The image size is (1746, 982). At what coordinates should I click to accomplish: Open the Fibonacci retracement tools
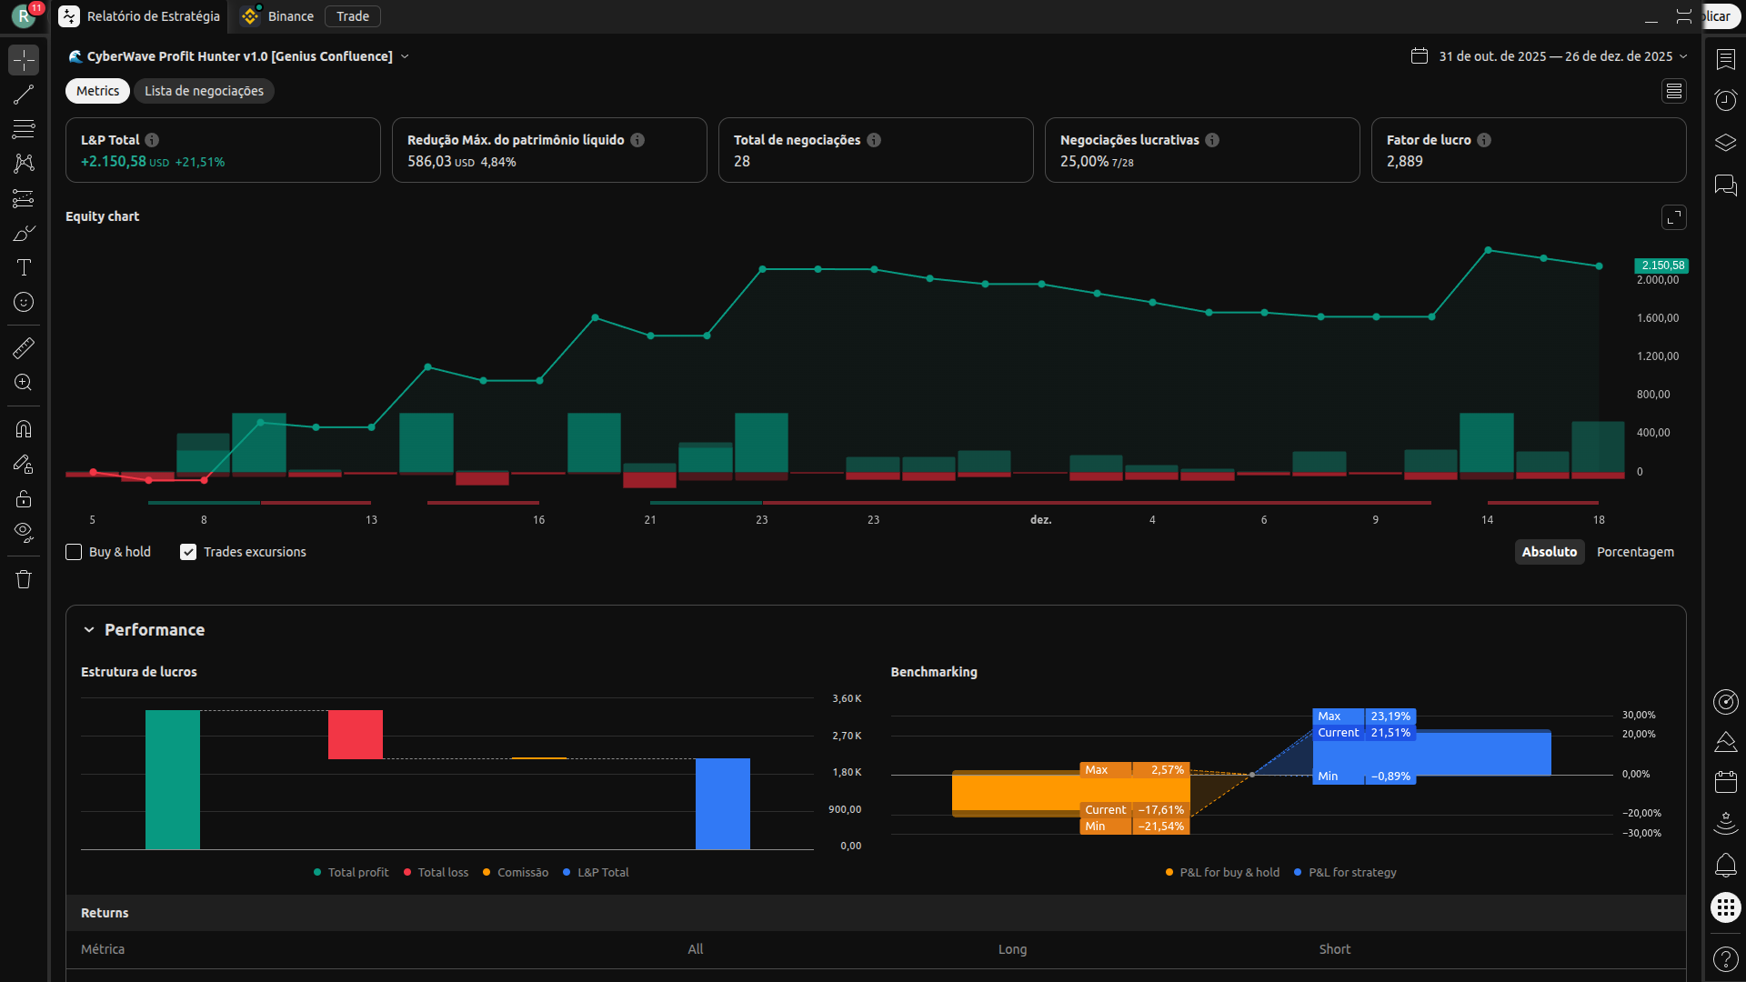(24, 129)
